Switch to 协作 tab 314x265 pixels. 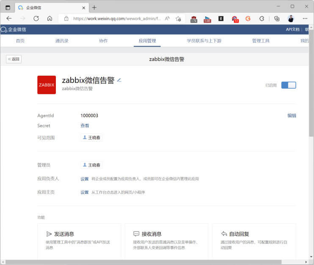tap(103, 41)
